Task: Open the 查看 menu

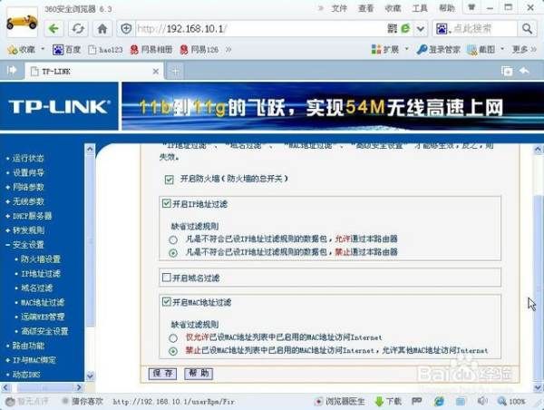Action: coord(365,8)
